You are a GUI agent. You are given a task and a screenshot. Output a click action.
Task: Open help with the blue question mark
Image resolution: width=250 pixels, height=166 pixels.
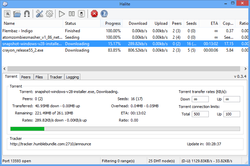(x=104, y=14)
